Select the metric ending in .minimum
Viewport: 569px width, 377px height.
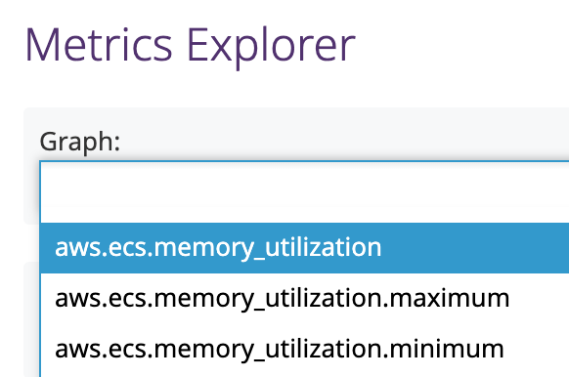pos(305,349)
